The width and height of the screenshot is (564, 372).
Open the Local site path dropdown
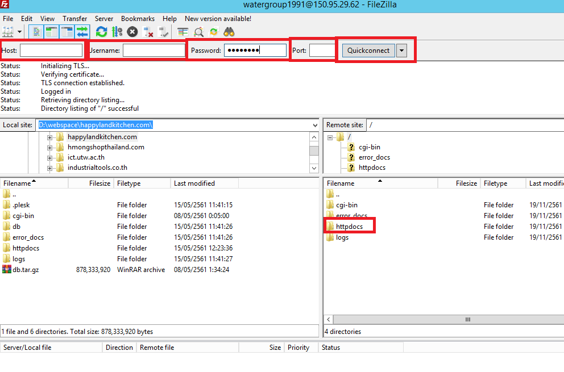(x=315, y=125)
